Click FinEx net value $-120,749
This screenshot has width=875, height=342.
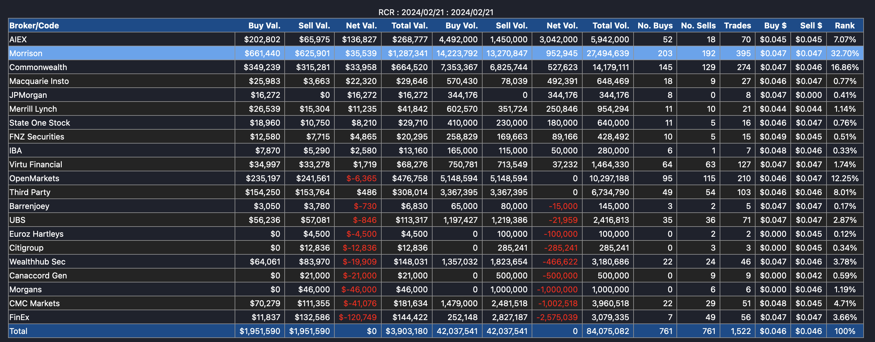click(358, 318)
